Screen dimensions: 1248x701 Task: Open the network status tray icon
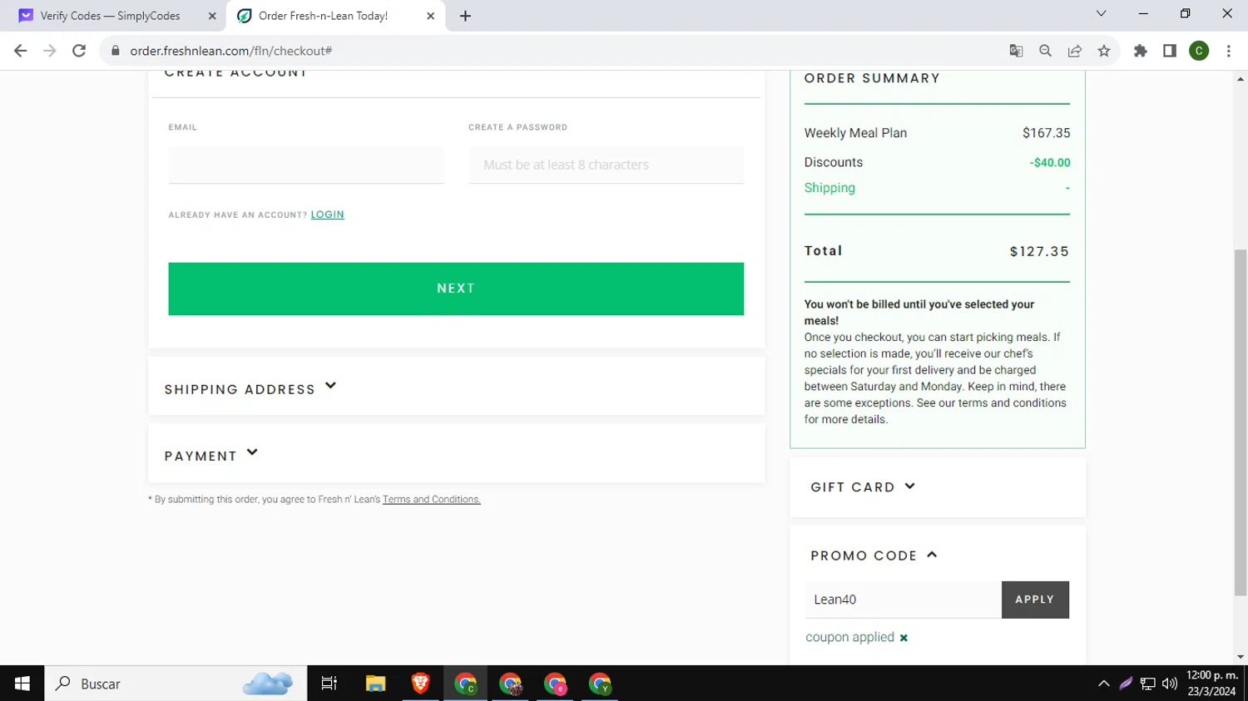1148,684
